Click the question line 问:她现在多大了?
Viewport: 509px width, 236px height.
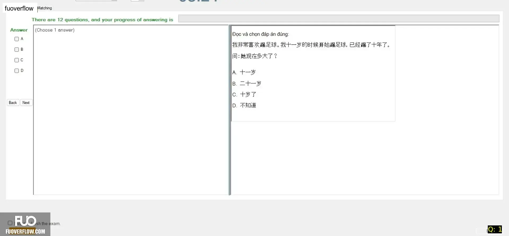pos(255,56)
